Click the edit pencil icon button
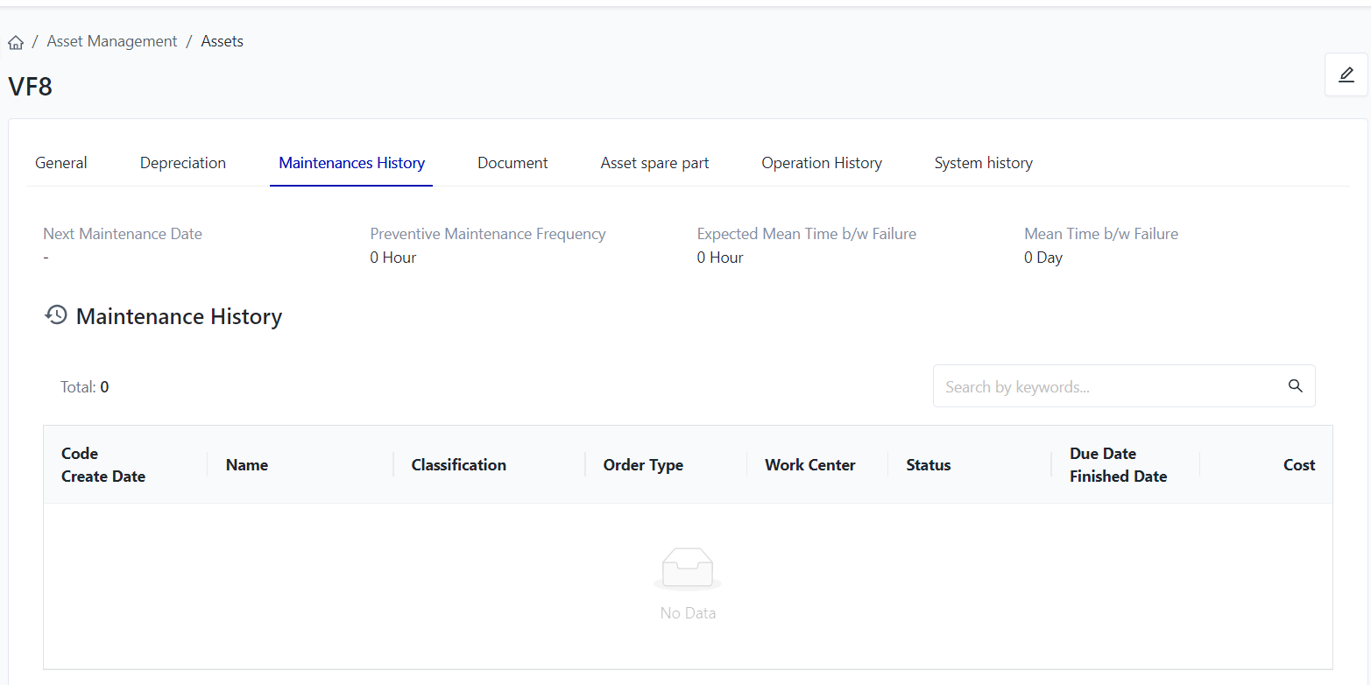 [1346, 74]
